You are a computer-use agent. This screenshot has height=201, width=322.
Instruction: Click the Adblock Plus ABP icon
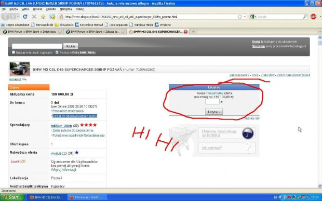(313, 17)
